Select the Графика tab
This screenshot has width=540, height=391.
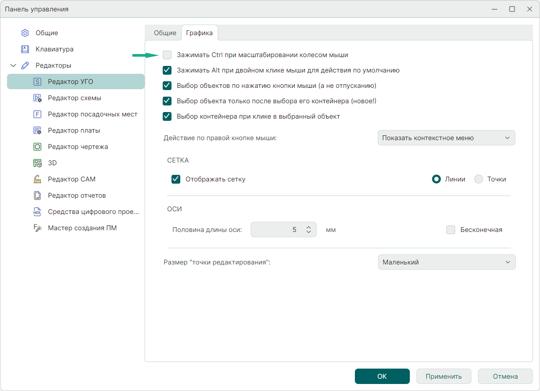coord(199,33)
